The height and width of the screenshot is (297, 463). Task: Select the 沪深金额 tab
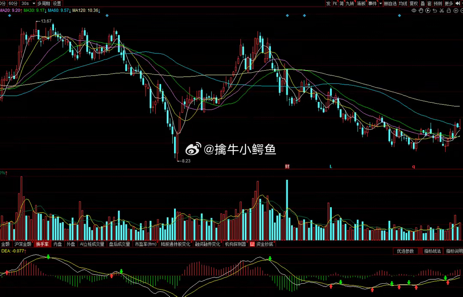(23, 244)
